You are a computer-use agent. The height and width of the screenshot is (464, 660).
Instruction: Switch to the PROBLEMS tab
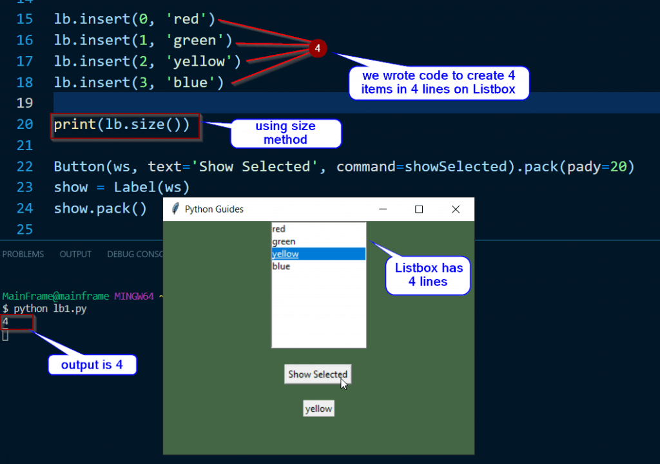[x=23, y=254]
